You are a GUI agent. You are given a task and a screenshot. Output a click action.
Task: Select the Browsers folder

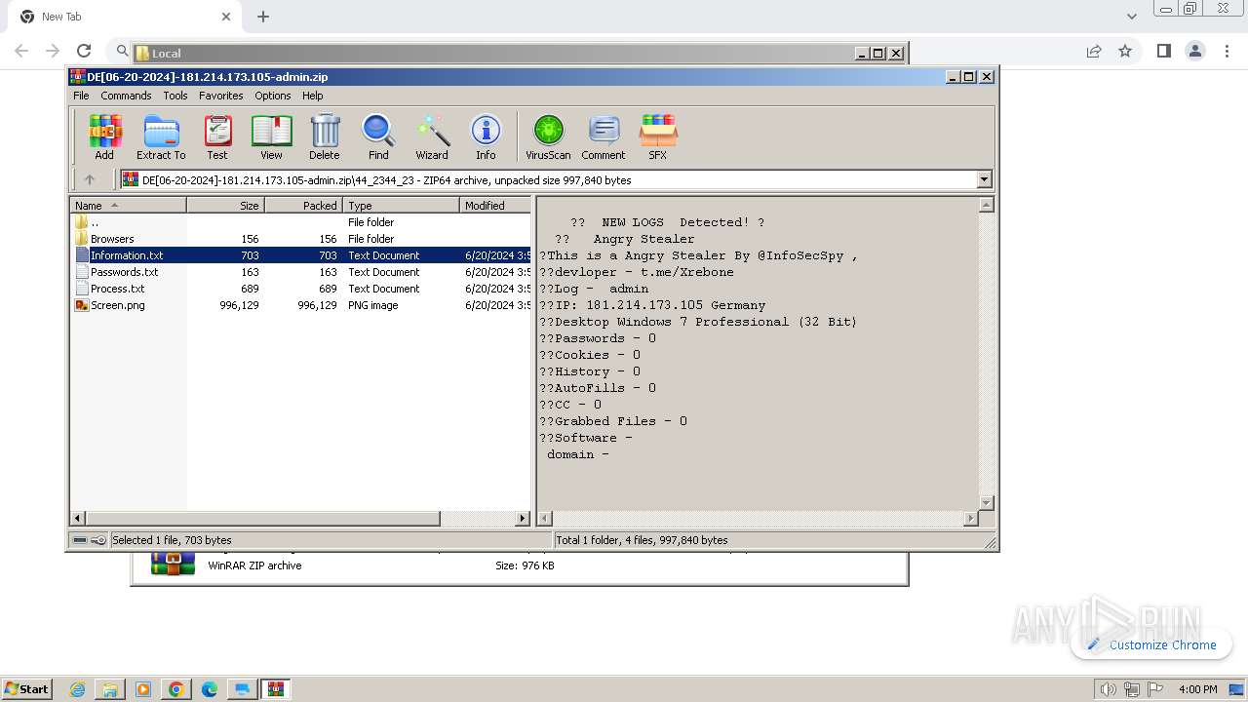click(x=302, y=239)
